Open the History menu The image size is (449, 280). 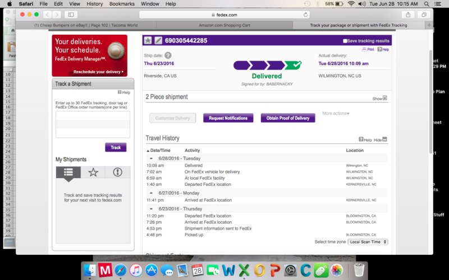94,4
